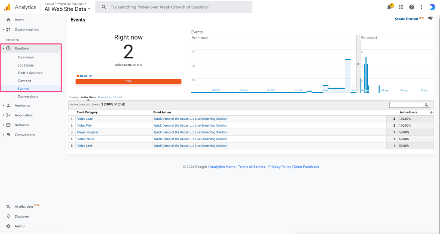The width and height of the screenshot is (440, 234).
Task: Click the Active Users column header
Action: point(408,112)
